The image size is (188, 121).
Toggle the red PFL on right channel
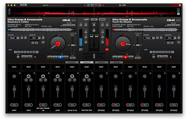coord(107,50)
